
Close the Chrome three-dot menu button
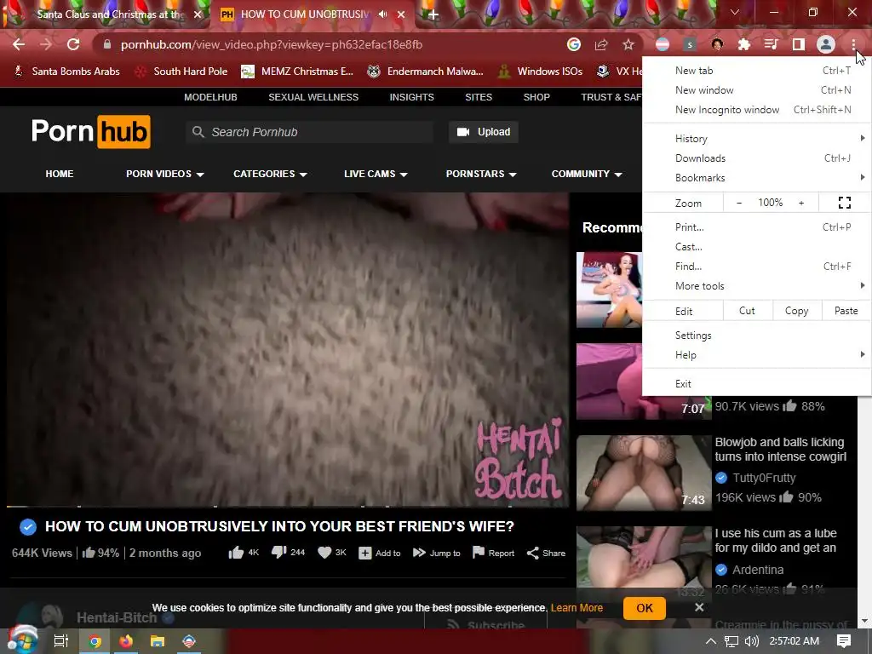pos(853,44)
